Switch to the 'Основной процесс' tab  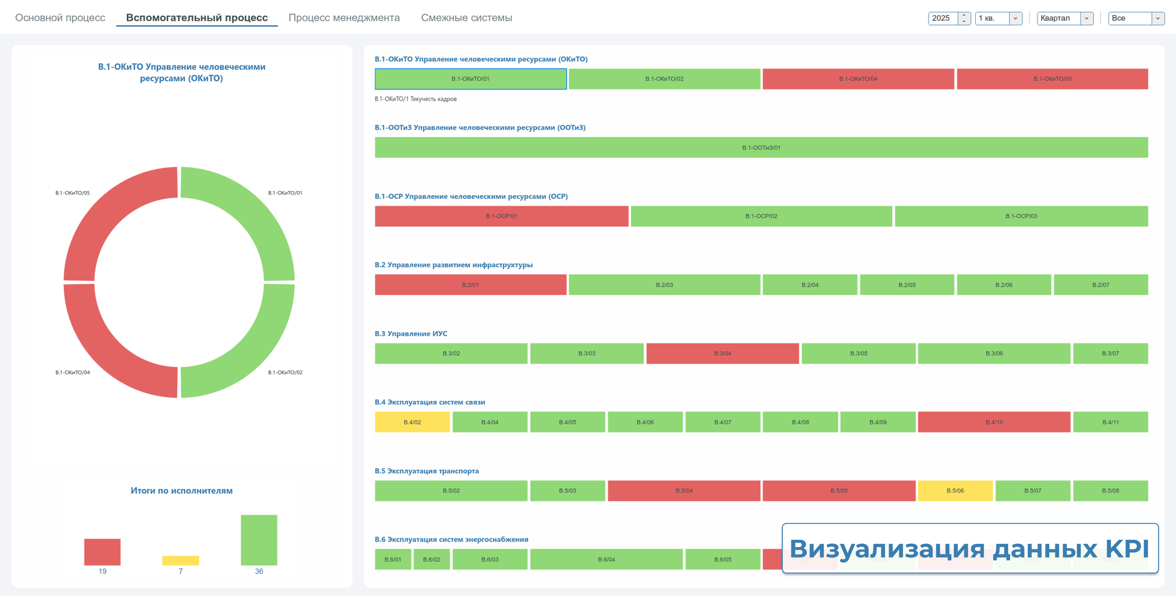(60, 18)
